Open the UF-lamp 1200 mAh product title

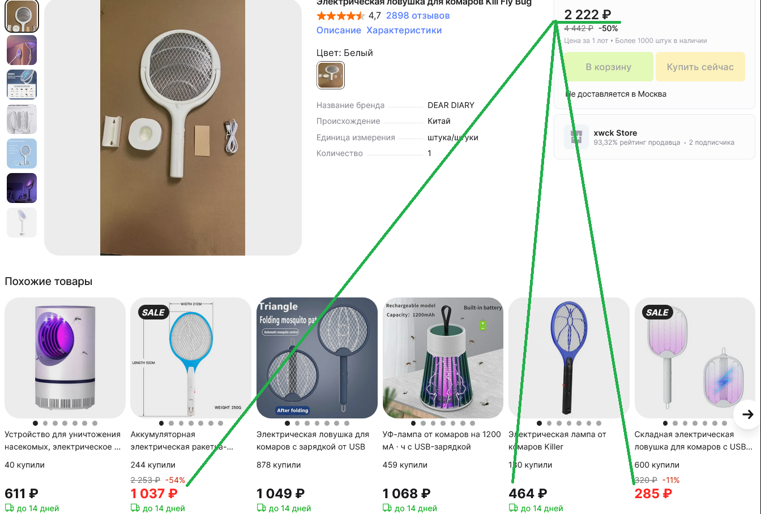[x=442, y=440]
